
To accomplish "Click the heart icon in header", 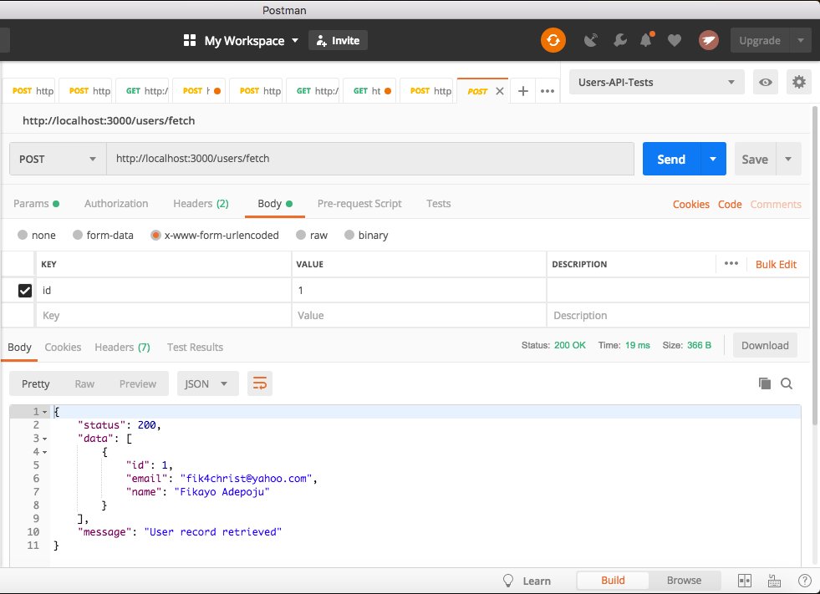I will click(x=674, y=40).
